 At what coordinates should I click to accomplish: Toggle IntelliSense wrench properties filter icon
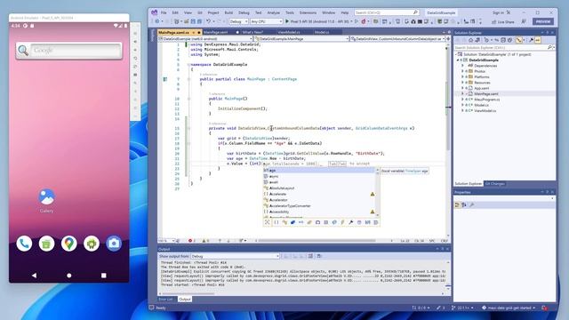click(x=351, y=222)
